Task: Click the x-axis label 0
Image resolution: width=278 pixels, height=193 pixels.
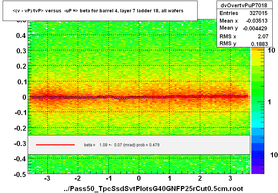Action: [139, 178]
